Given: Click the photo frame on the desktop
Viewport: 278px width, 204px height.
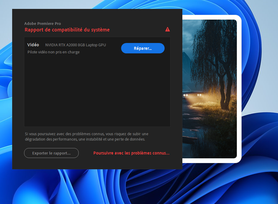Looking at the screenshot, I should [210, 89].
